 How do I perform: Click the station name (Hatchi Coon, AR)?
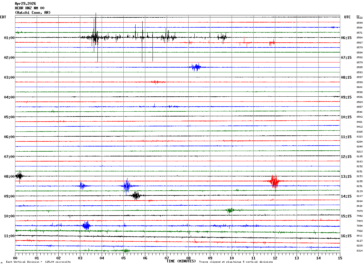pyautogui.click(x=33, y=13)
